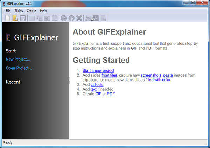Follow the 'from files' link
210x148 pixels.
pyautogui.click(x=109, y=75)
